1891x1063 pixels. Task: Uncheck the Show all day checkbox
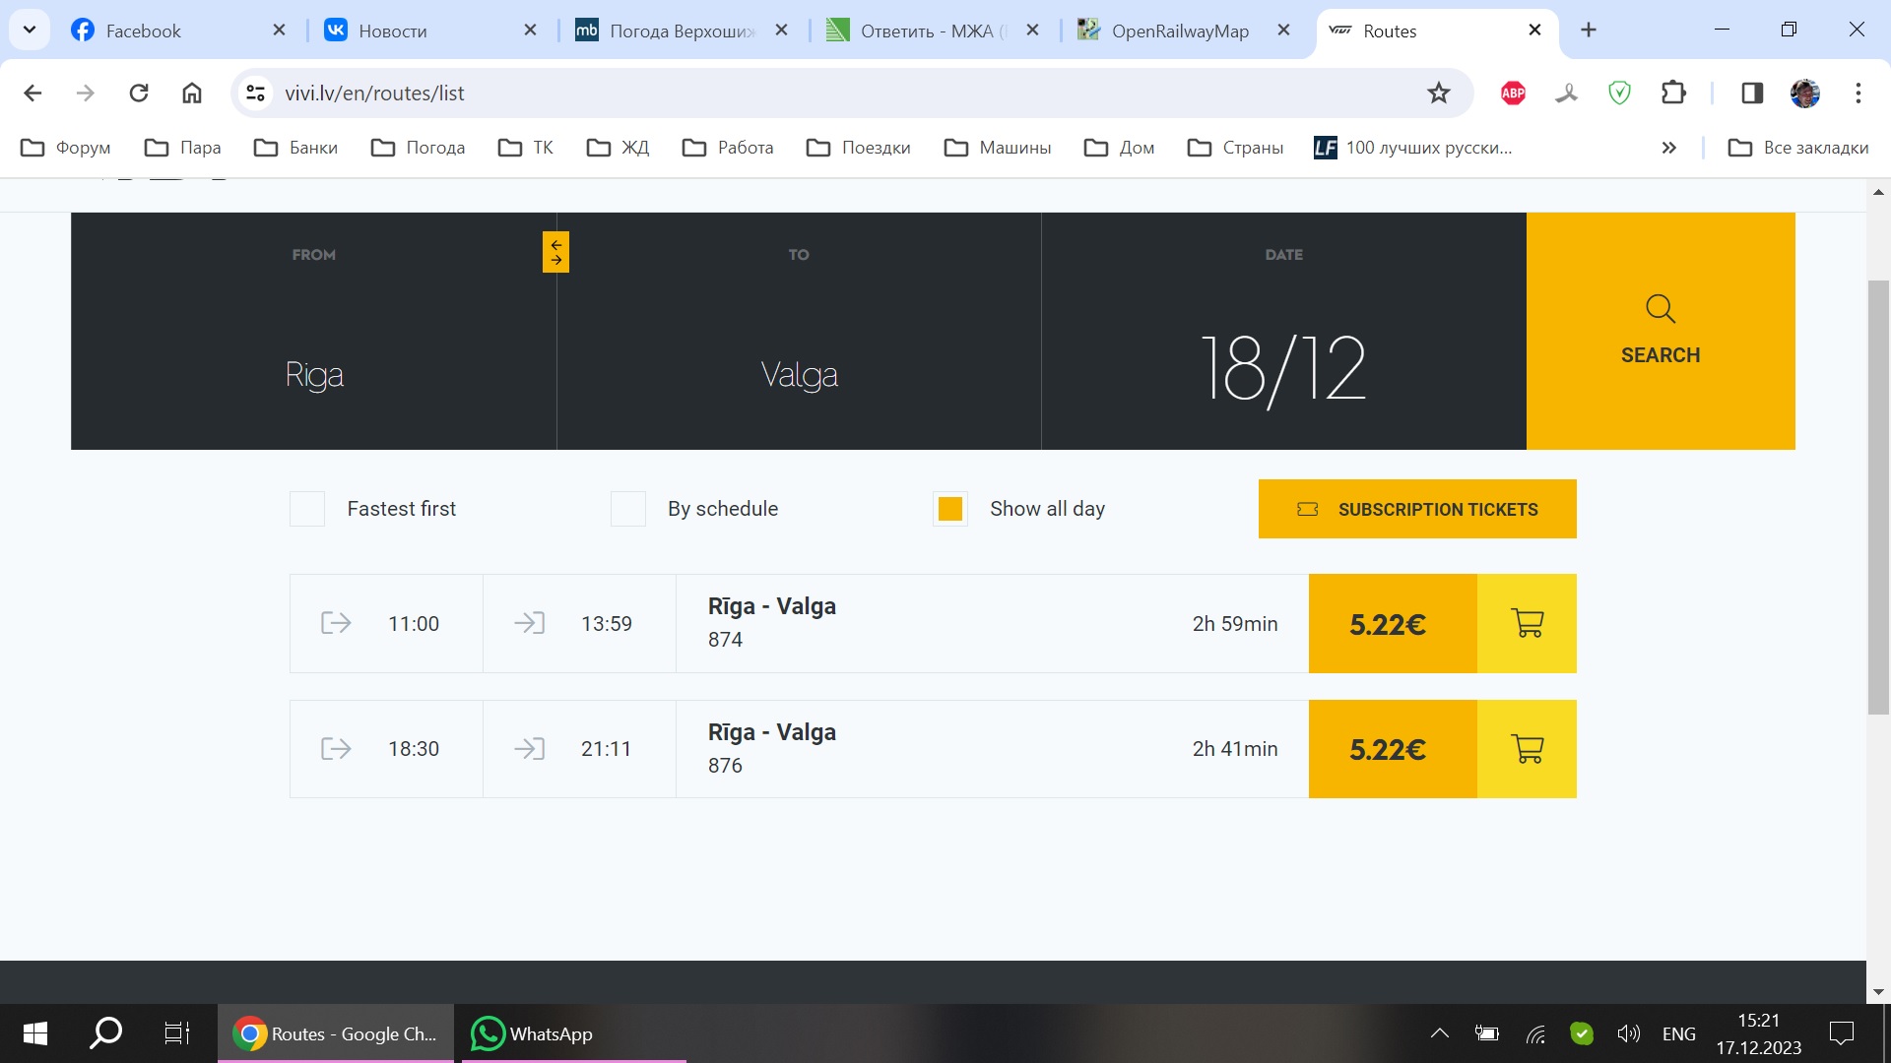tap(950, 509)
